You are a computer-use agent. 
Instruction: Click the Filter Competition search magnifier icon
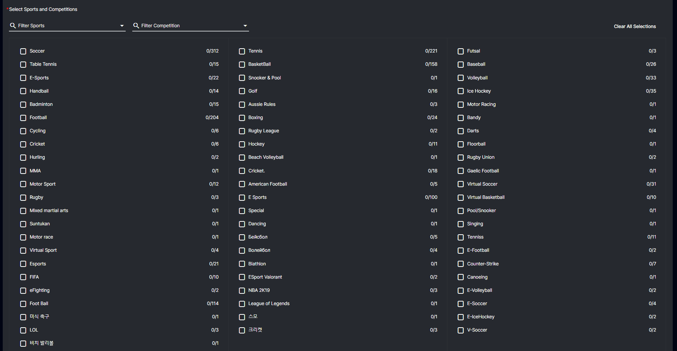(x=136, y=26)
